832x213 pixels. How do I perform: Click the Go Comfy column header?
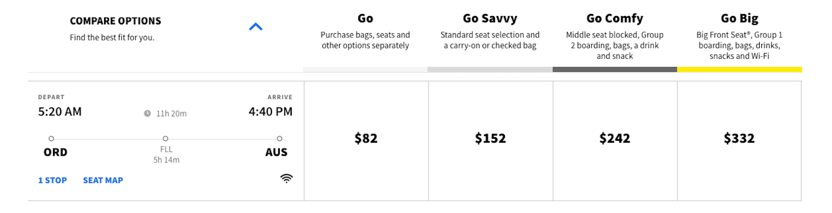coord(615,19)
